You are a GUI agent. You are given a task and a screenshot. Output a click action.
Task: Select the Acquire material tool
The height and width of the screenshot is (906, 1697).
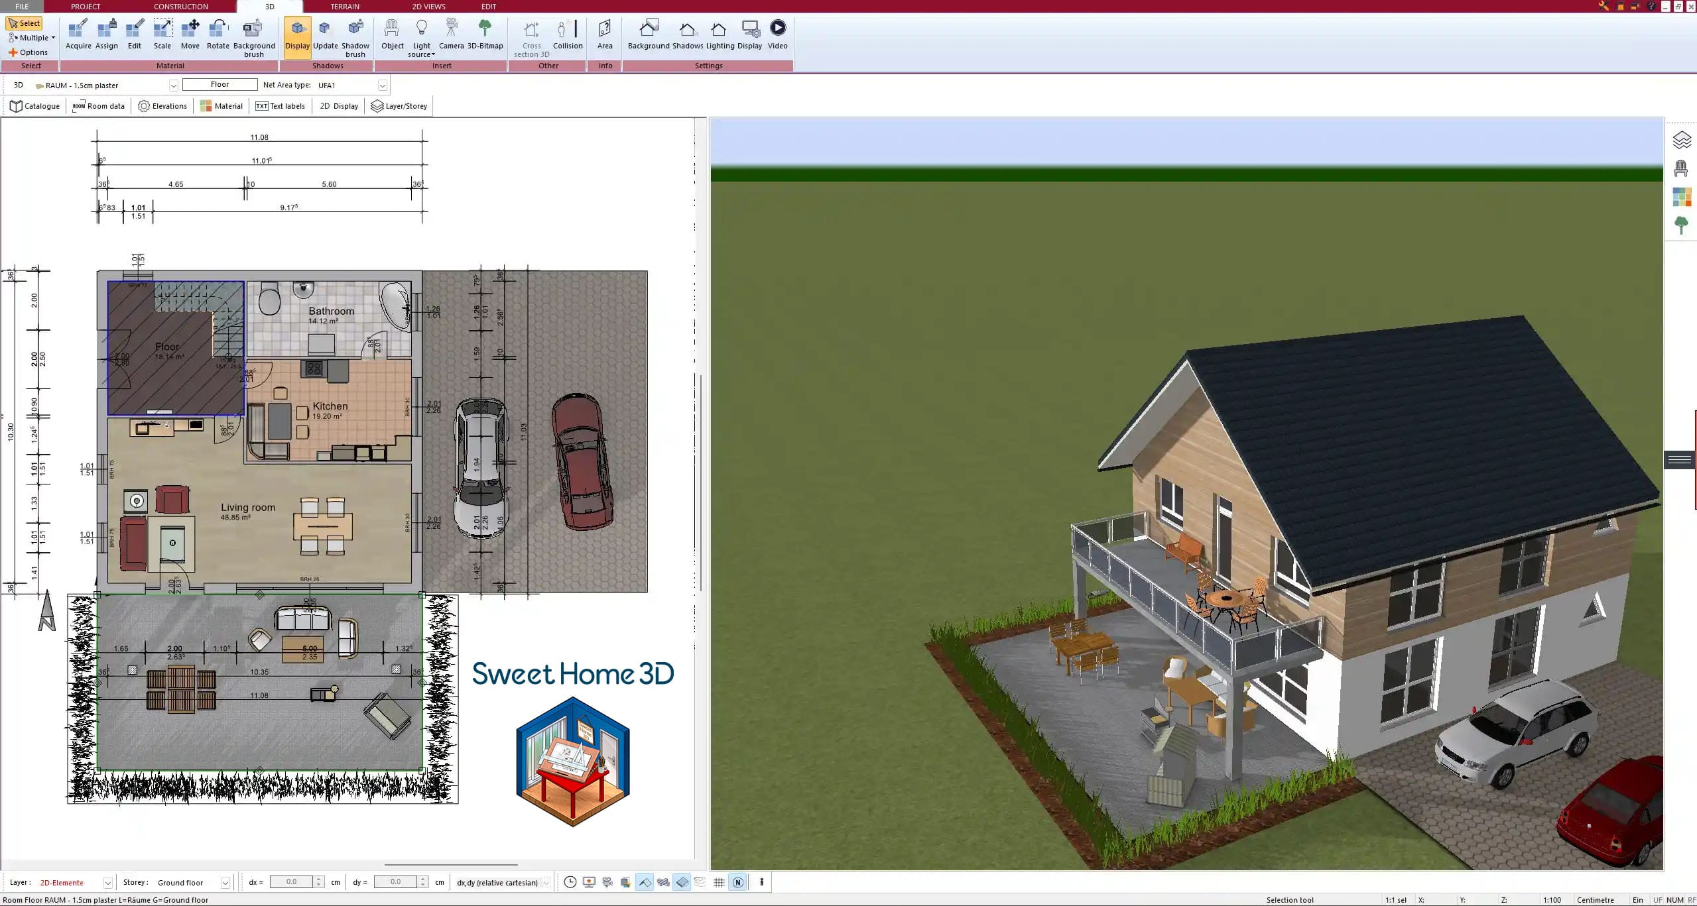(78, 33)
